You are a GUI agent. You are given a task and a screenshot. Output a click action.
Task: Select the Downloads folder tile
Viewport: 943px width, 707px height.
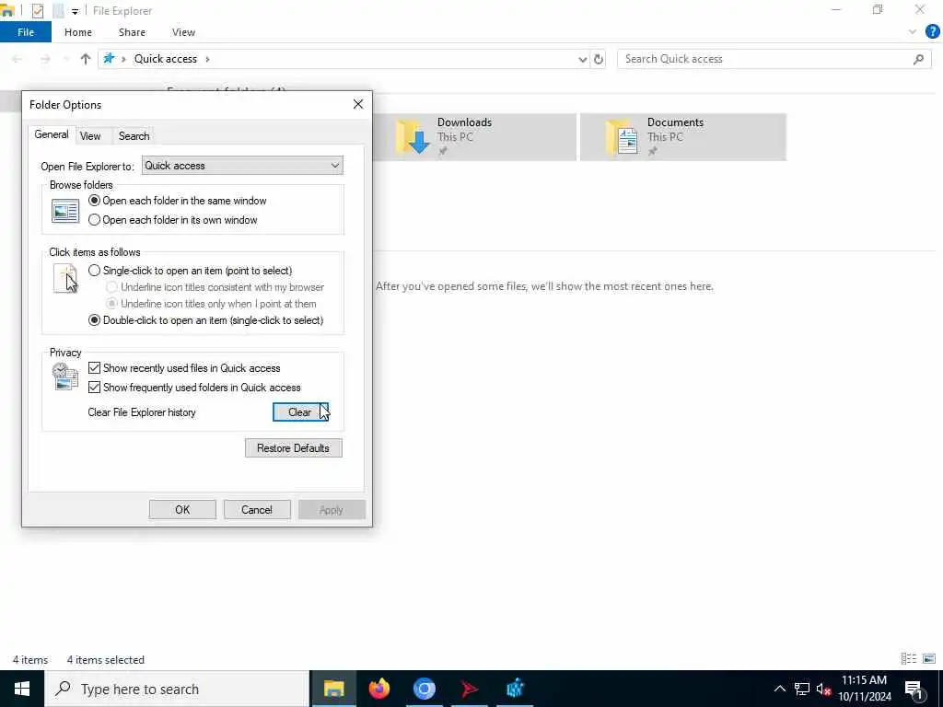[x=474, y=137]
